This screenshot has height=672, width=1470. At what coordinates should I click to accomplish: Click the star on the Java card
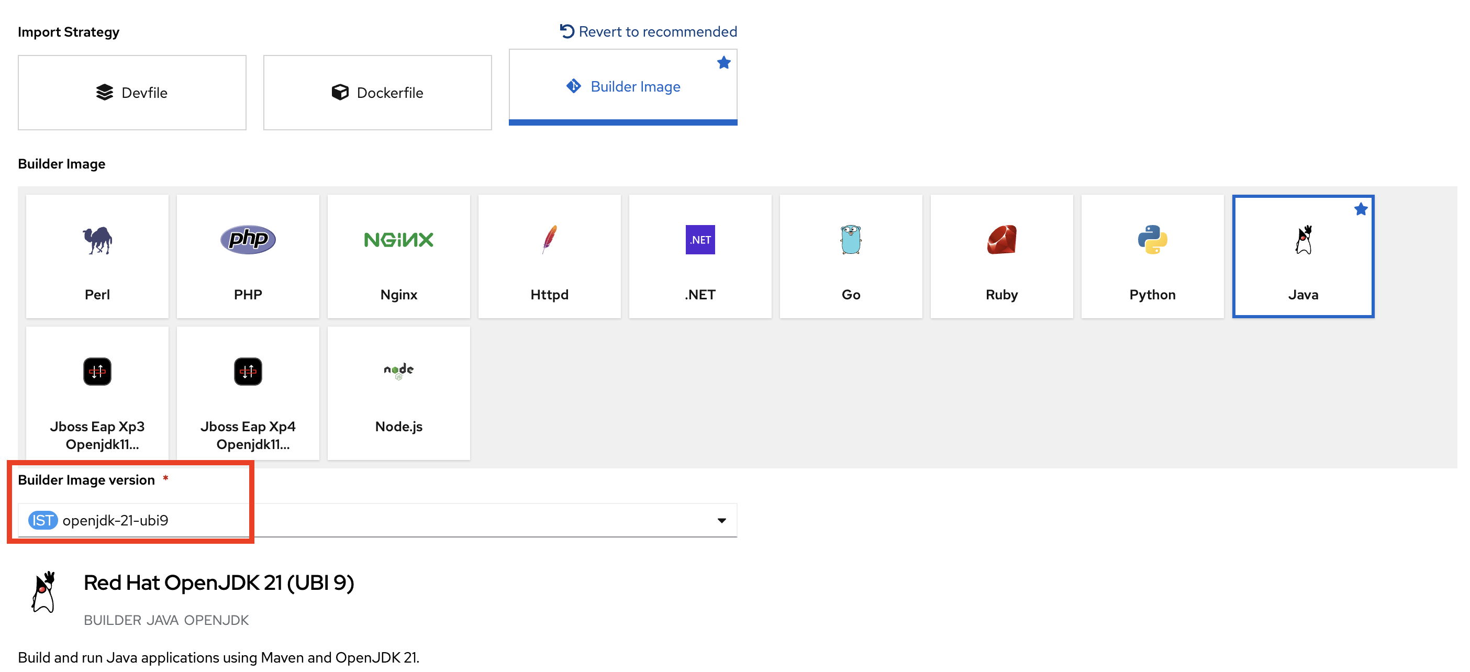1361,209
